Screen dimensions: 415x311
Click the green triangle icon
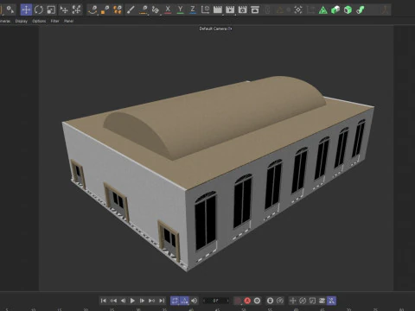[x=323, y=10]
